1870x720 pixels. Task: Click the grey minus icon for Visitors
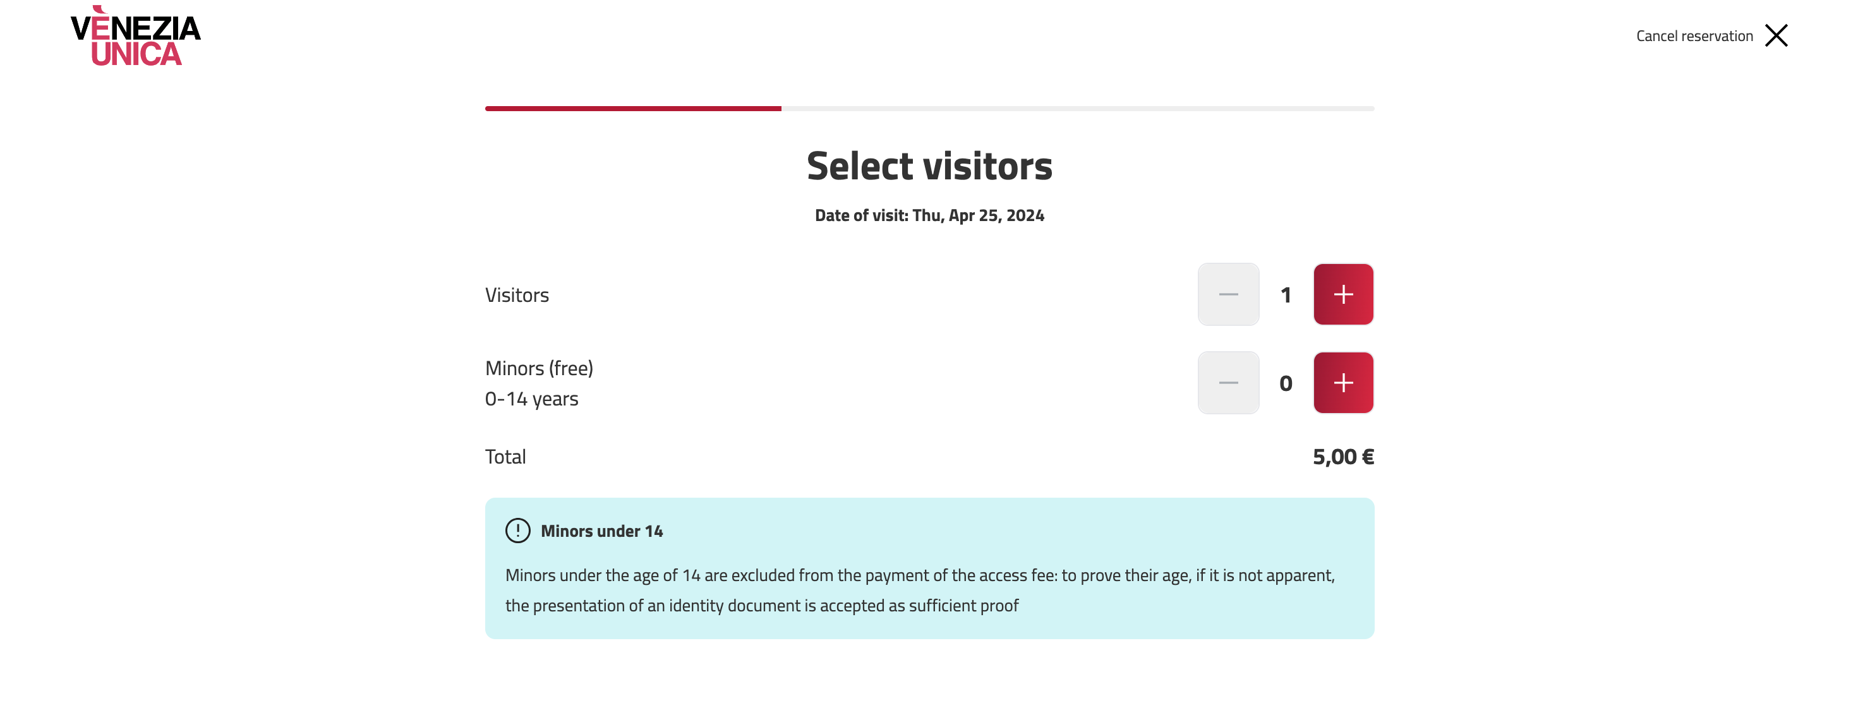pyautogui.click(x=1228, y=294)
